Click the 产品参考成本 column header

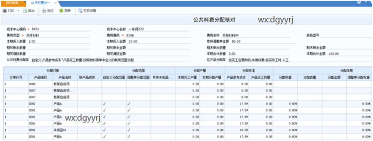236,77
